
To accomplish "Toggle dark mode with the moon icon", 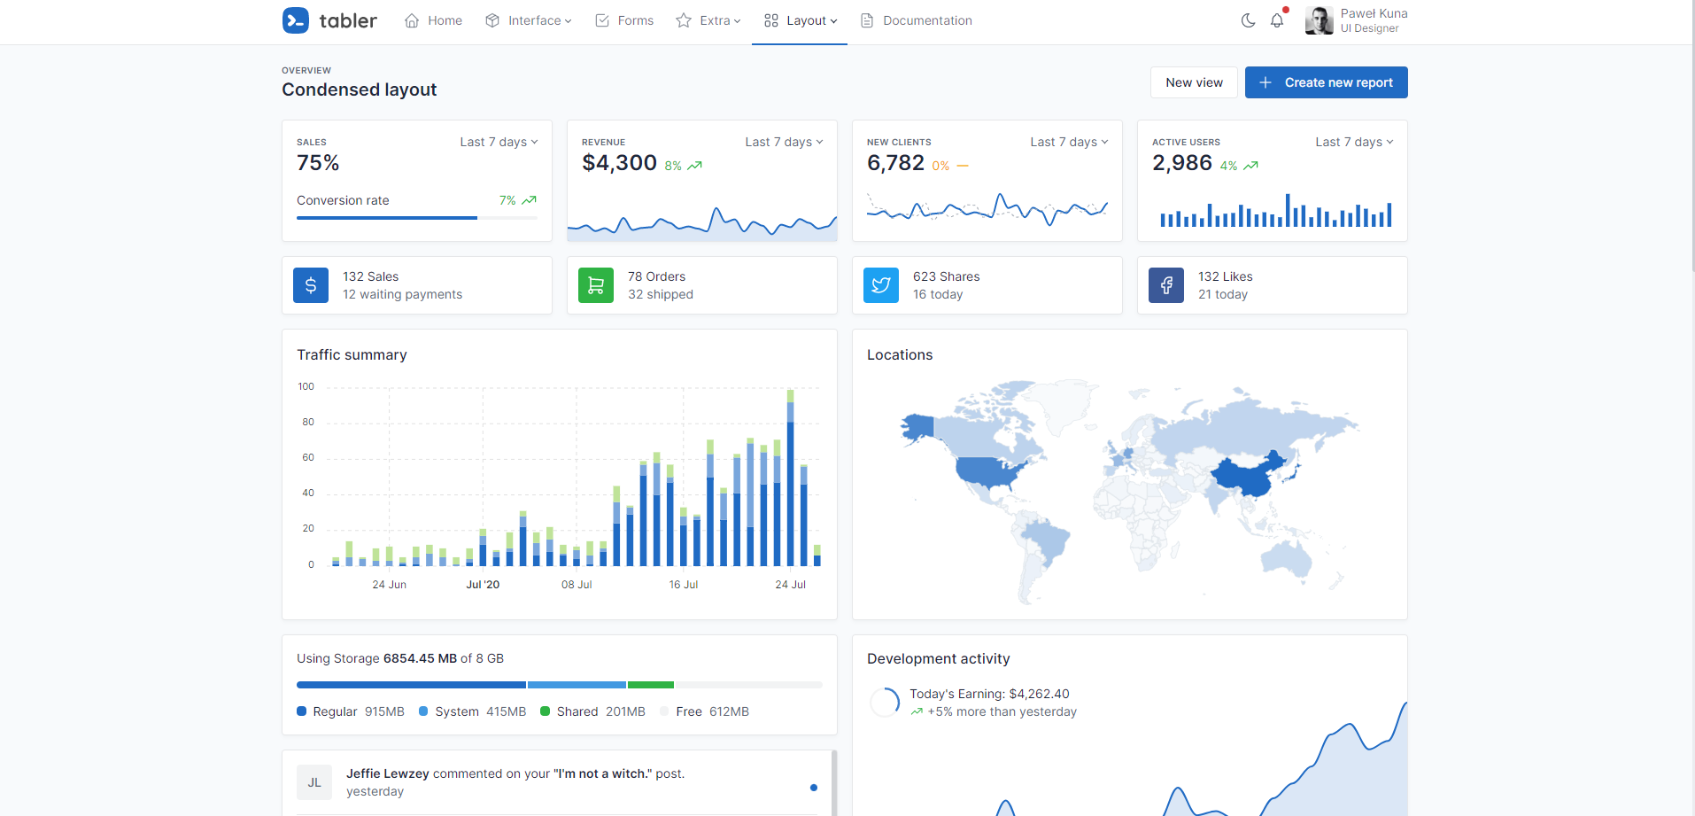I will pyautogui.click(x=1248, y=20).
